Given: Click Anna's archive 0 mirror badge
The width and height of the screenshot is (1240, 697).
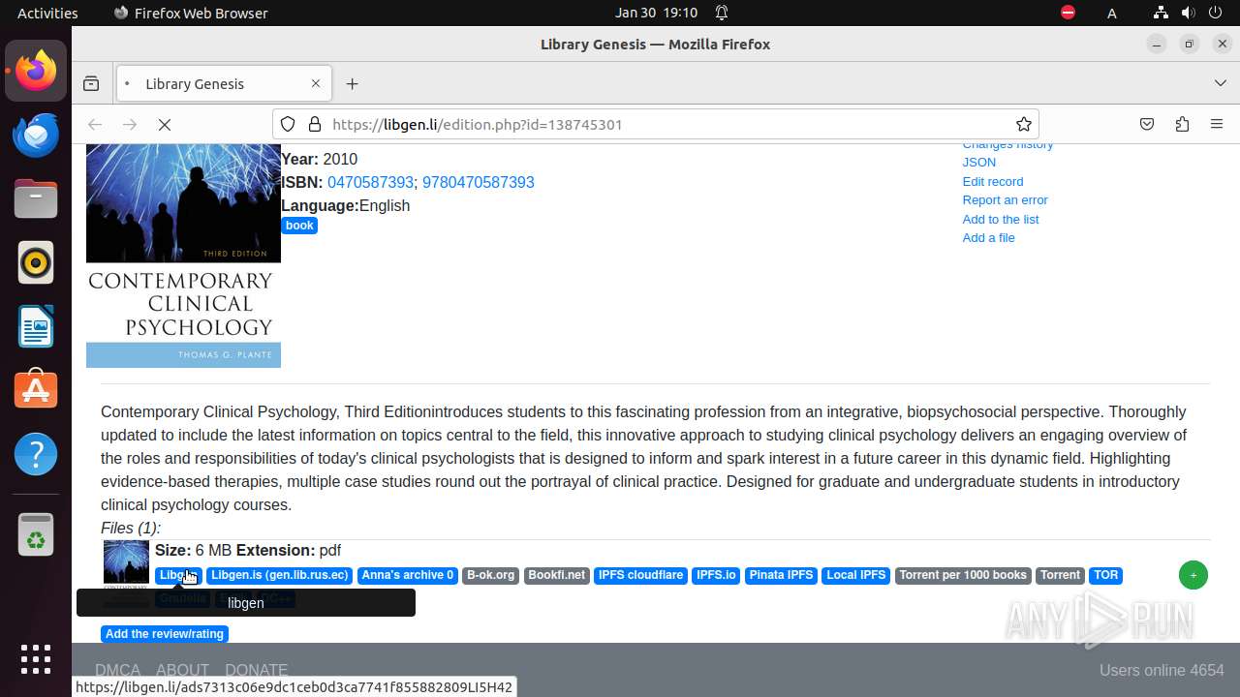Looking at the screenshot, I should point(408,575).
